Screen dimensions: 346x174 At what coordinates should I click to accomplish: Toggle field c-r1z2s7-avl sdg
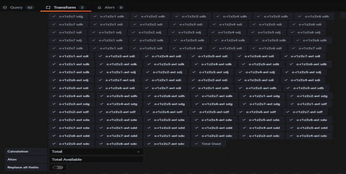coord(262,104)
